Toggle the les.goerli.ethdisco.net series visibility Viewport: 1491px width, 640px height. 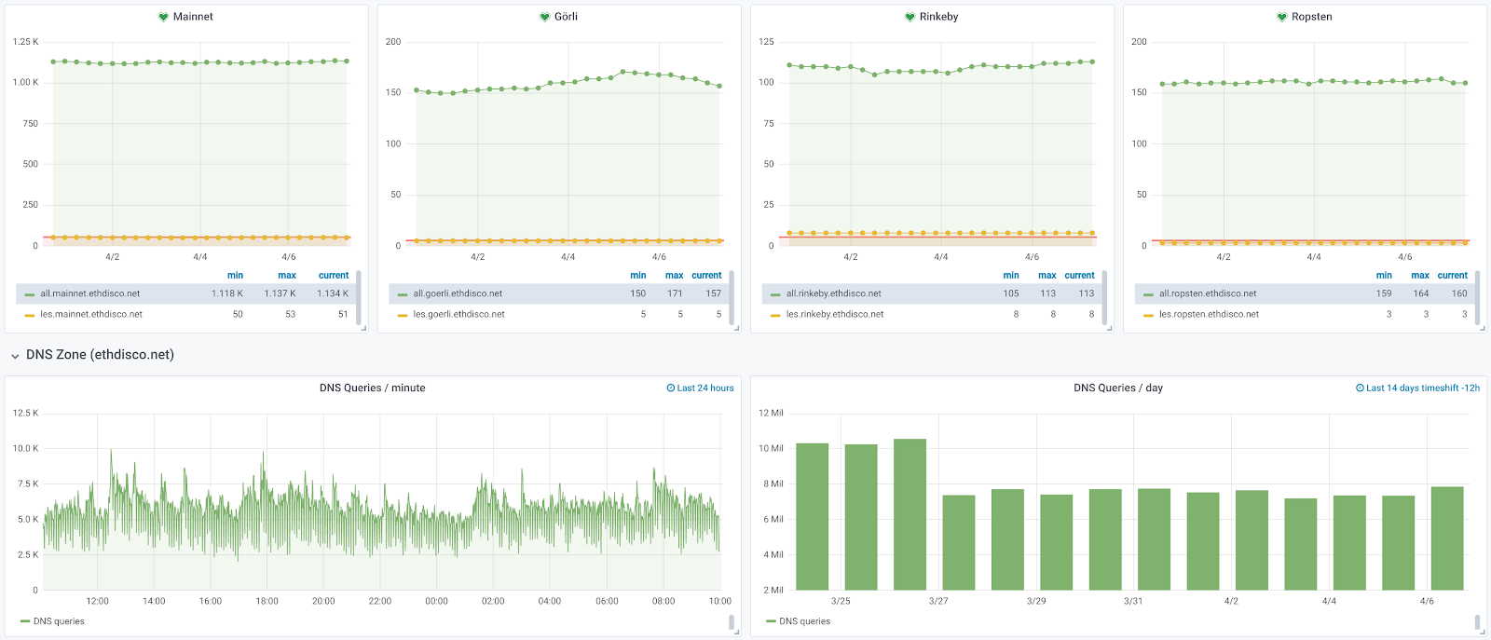click(x=458, y=315)
